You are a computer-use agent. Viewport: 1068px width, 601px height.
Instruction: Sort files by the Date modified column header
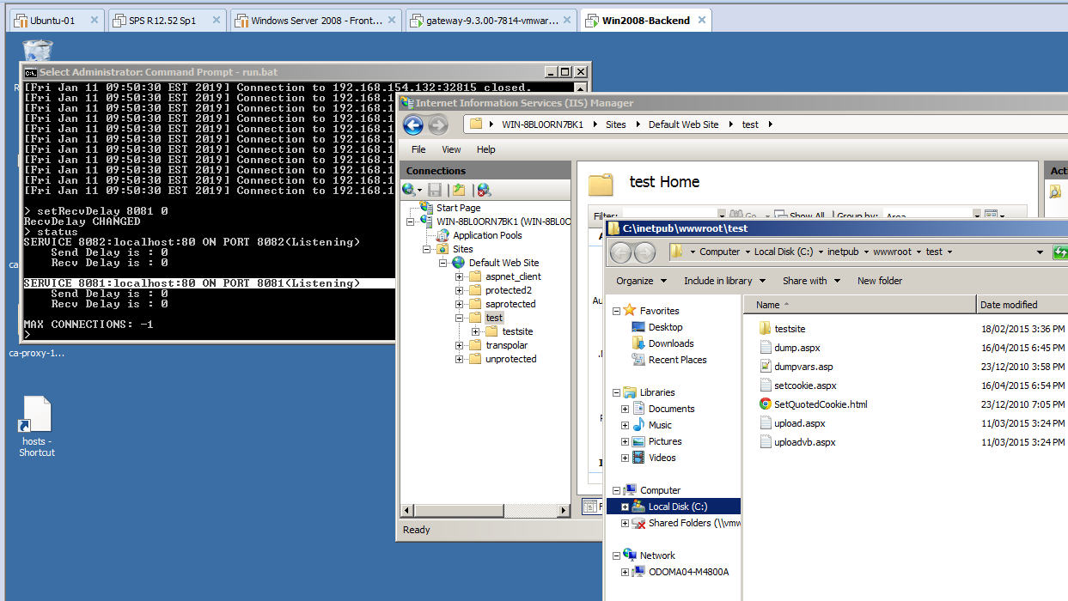tap(1022, 305)
